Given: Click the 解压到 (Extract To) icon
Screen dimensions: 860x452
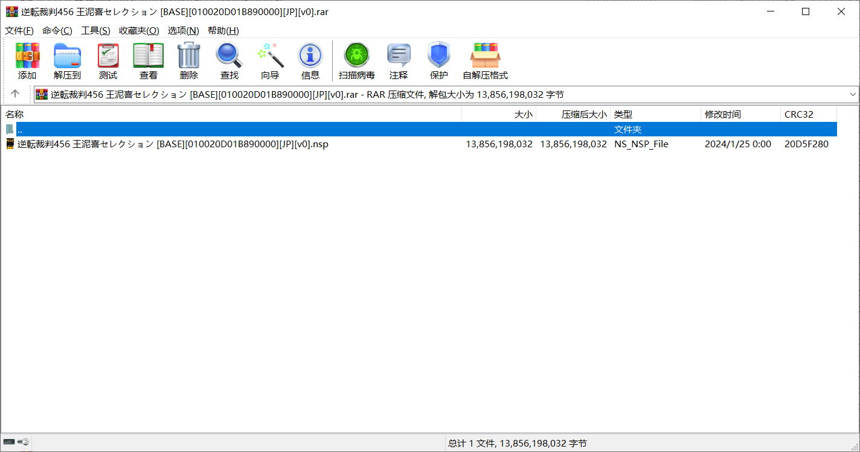Looking at the screenshot, I should 67,61.
